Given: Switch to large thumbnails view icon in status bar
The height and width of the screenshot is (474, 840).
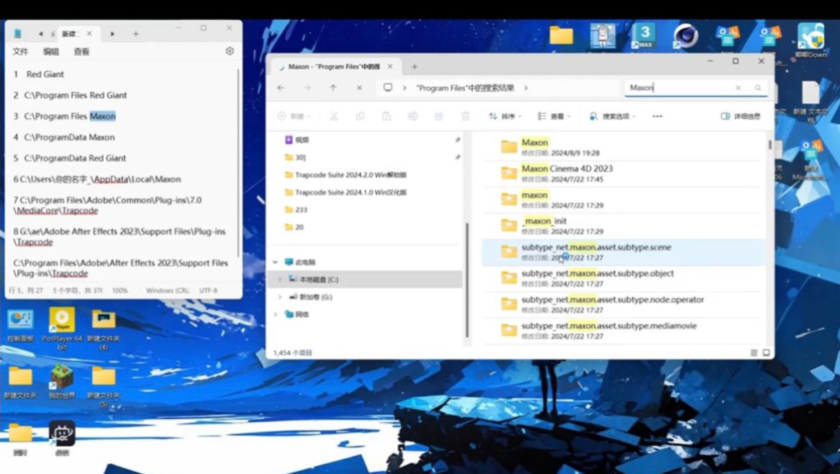Looking at the screenshot, I should click(x=766, y=352).
